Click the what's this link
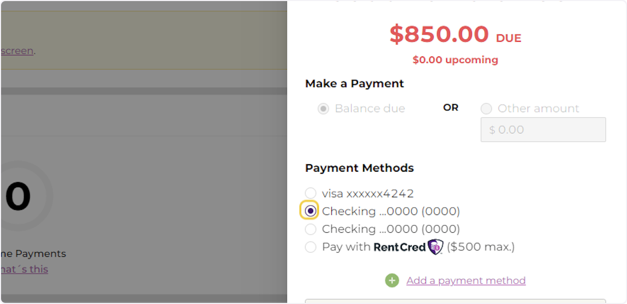627x304 pixels. tap(25, 269)
